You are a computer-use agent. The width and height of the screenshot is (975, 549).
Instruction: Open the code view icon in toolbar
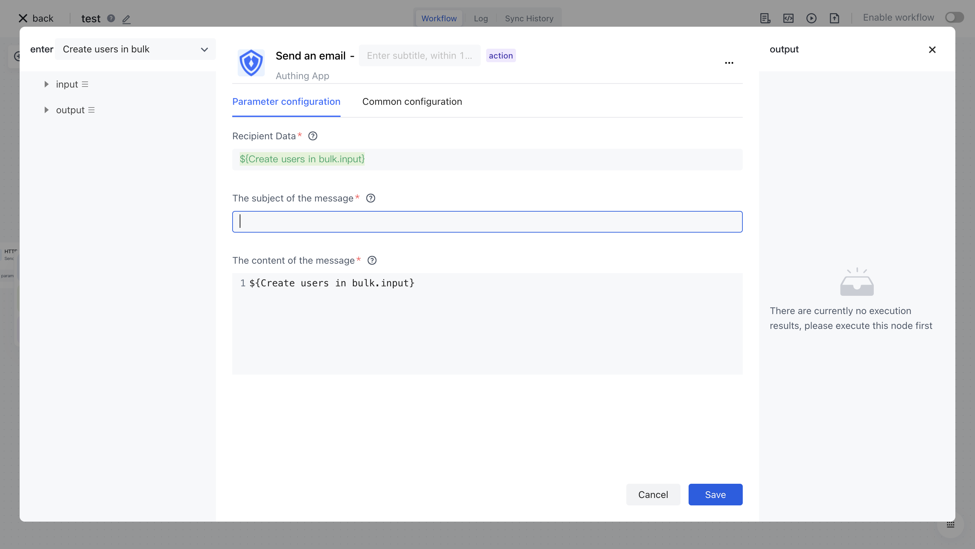pos(788,18)
